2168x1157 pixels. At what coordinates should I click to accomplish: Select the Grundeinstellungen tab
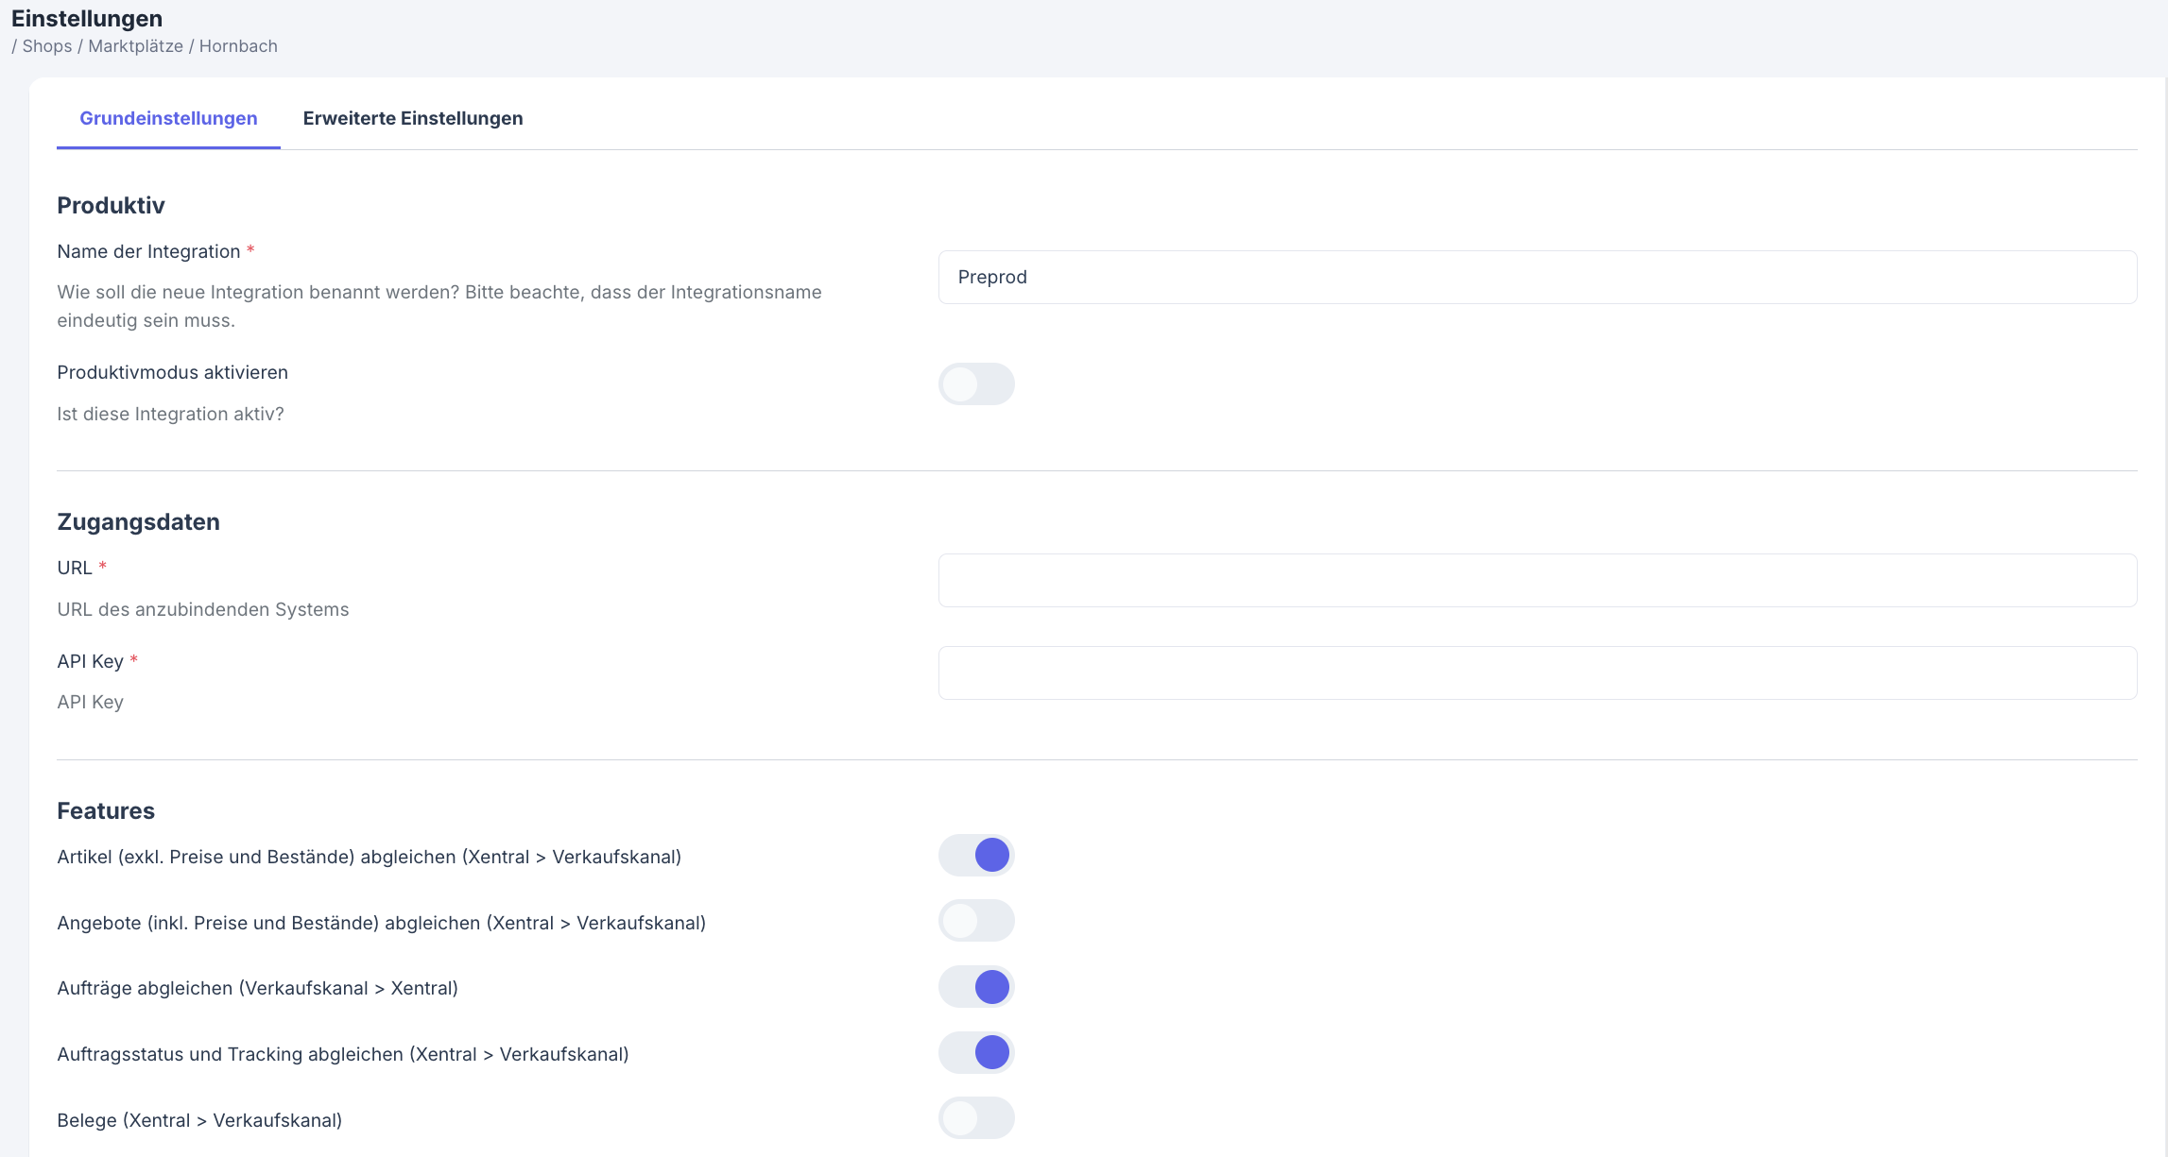pos(168,118)
